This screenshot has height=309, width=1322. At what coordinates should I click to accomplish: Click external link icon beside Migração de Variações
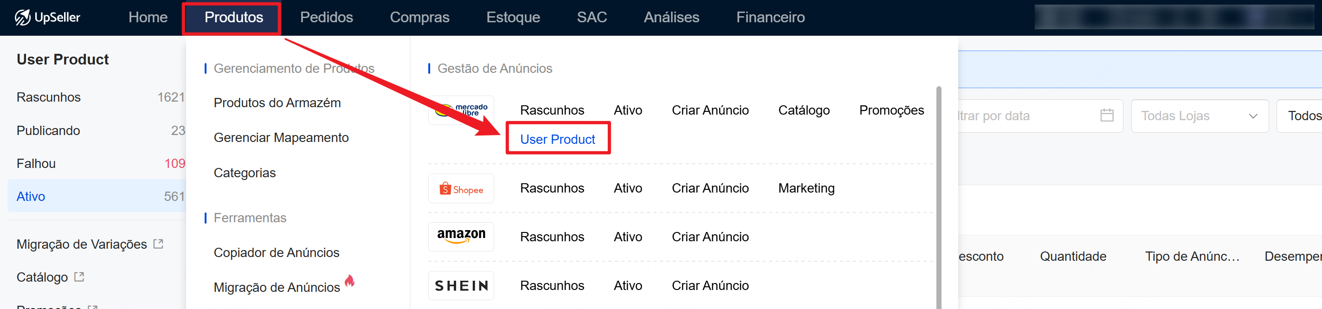tap(159, 244)
